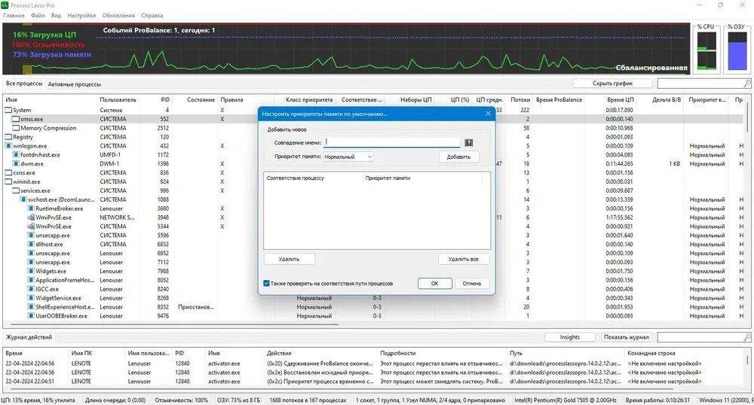Open the Файл menu
This screenshot has width=754, height=405.
click(x=38, y=15)
